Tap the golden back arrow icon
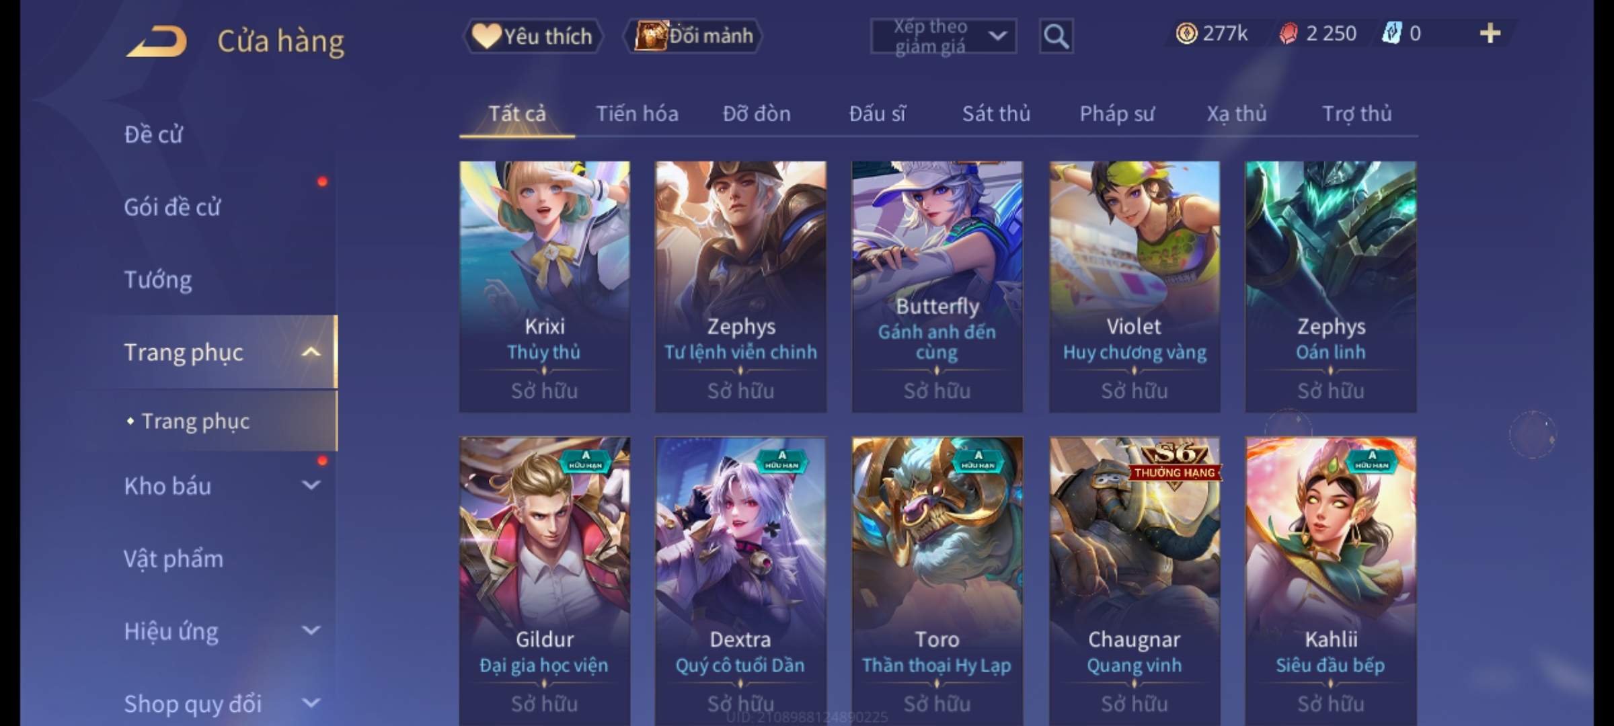The image size is (1614, 726). click(x=157, y=41)
